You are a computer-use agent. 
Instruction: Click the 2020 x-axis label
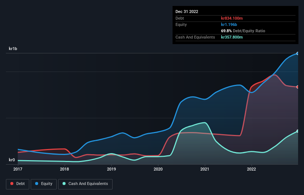(x=158, y=169)
